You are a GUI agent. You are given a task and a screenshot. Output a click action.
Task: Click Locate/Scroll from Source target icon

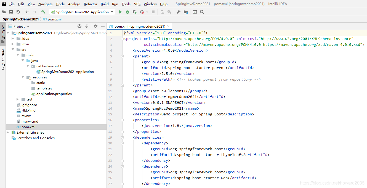pos(79,26)
